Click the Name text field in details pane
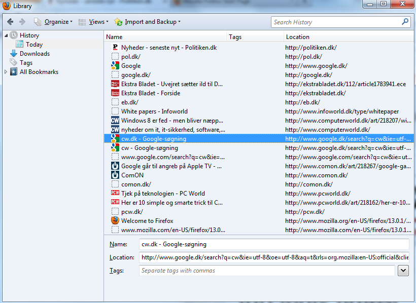 click(274, 244)
